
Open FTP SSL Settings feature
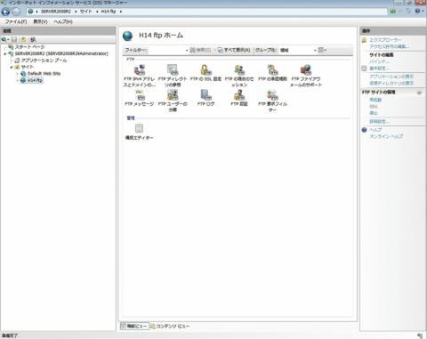click(205, 73)
